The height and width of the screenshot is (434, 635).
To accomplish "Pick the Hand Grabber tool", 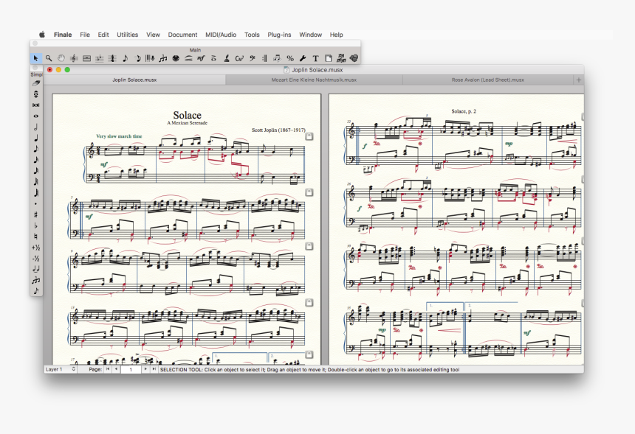I will click(x=61, y=58).
